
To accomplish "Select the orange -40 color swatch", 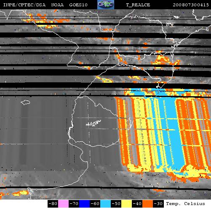I will (147, 204).
